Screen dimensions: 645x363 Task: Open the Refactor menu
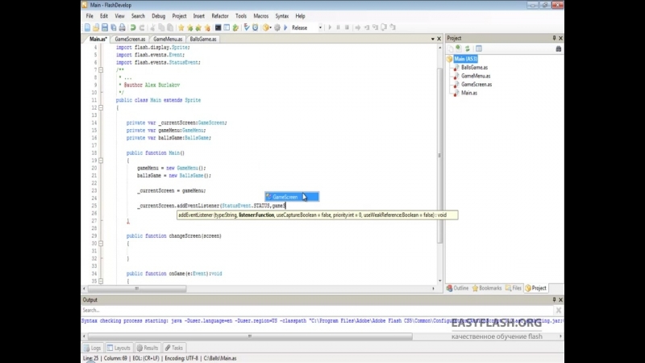tap(220, 16)
